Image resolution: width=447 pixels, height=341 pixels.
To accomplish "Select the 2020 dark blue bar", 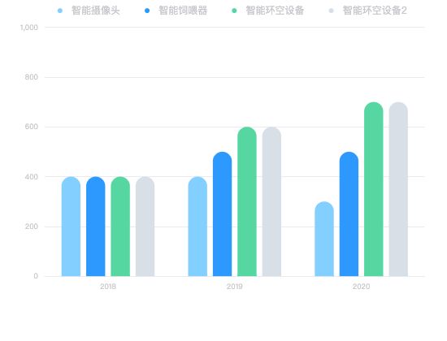I will [349, 214].
